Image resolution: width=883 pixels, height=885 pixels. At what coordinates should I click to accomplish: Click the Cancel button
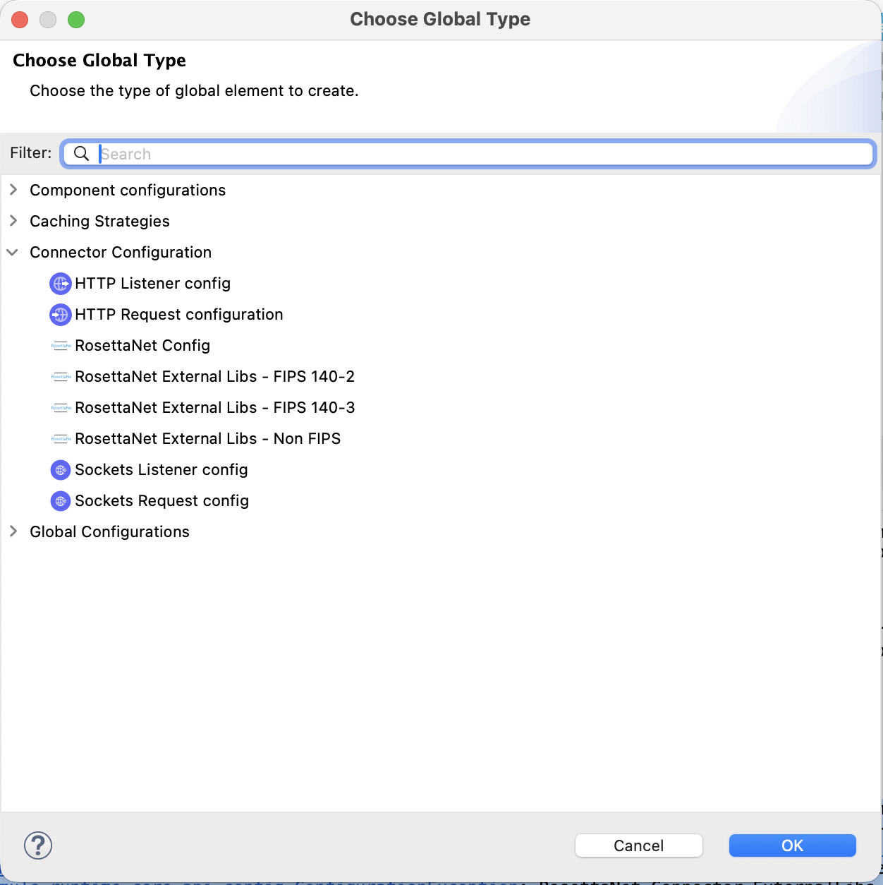(639, 845)
